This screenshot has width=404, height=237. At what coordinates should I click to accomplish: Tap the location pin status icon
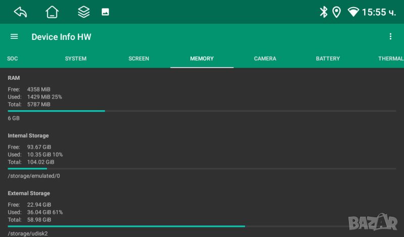tap(336, 12)
